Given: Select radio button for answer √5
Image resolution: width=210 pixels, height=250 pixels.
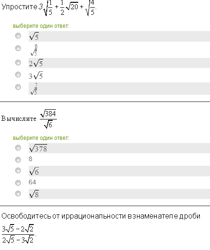Looking at the screenshot, I should coord(18,36).
